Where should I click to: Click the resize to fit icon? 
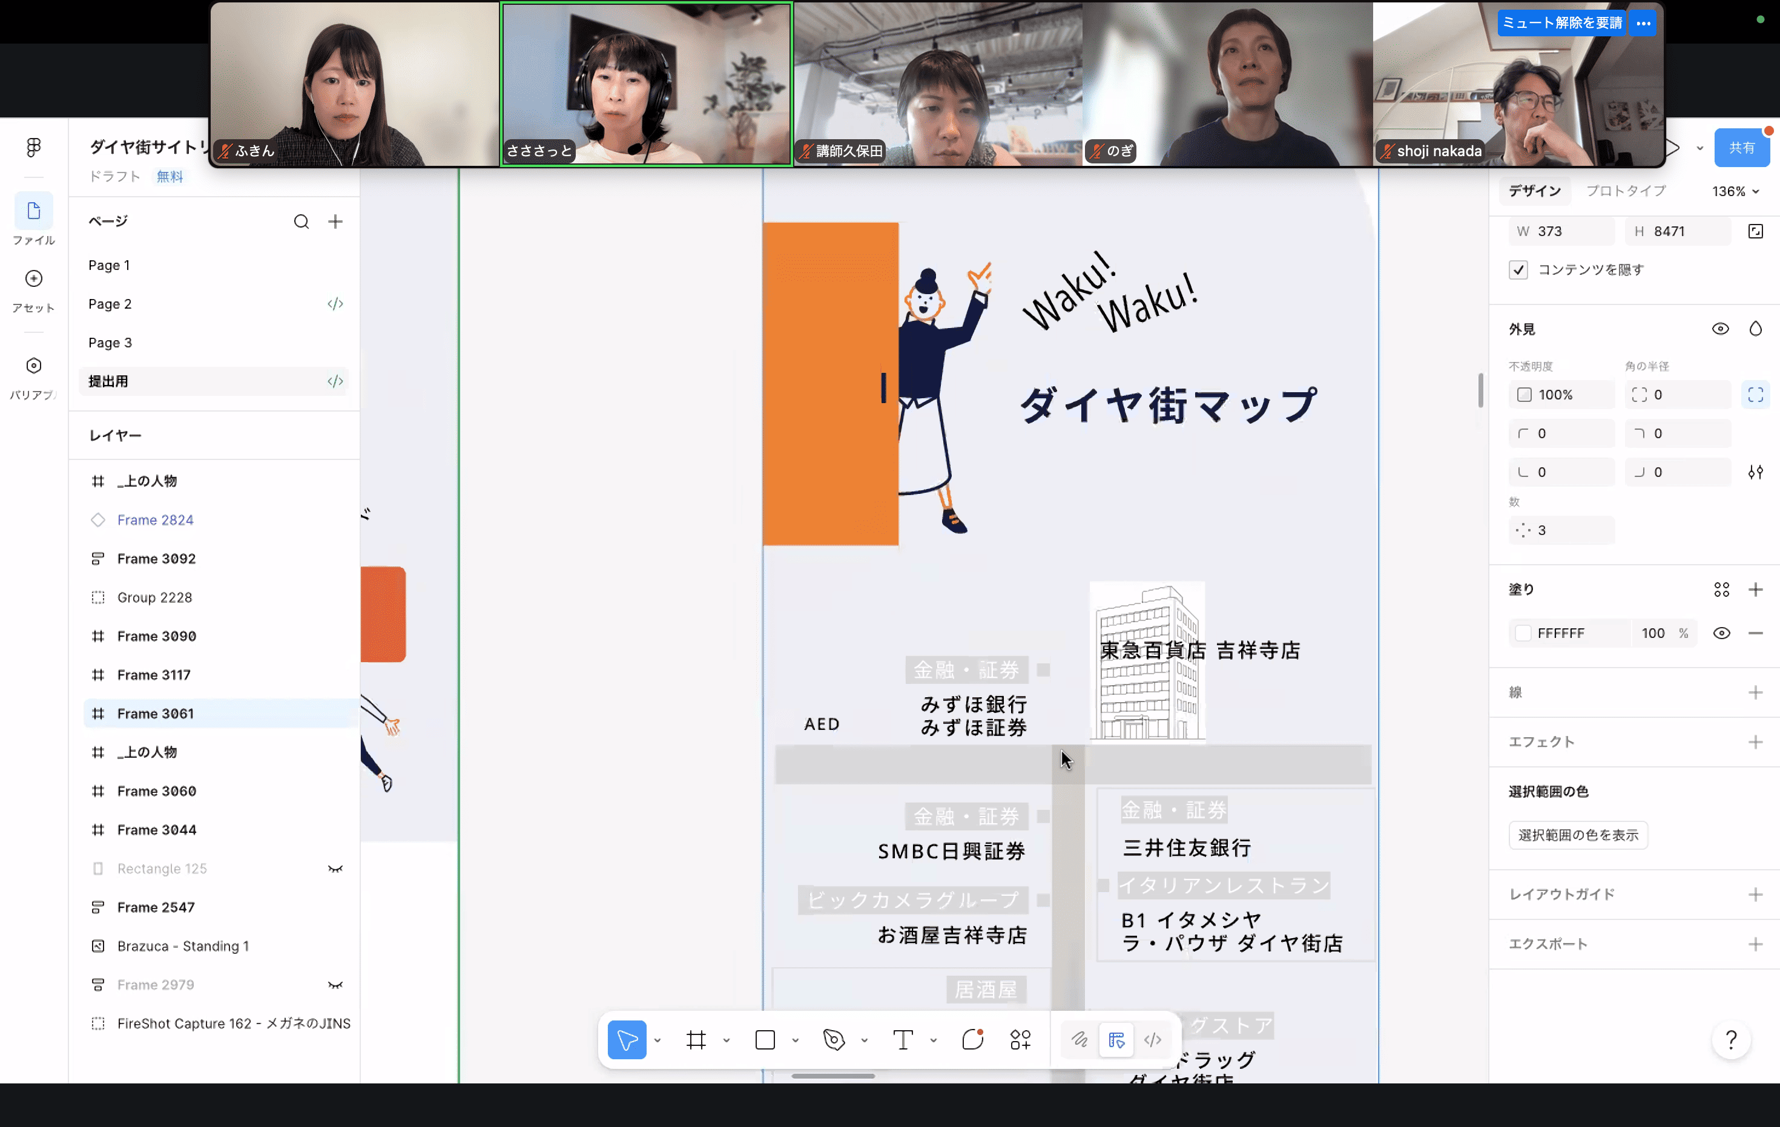click(x=1756, y=231)
